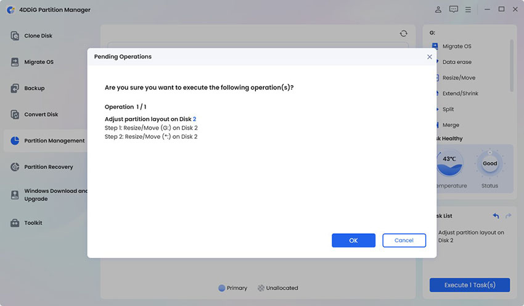This screenshot has height=306, width=524.
Task: Close the 4DDiG Partition Manager window
Action: [x=515, y=9]
